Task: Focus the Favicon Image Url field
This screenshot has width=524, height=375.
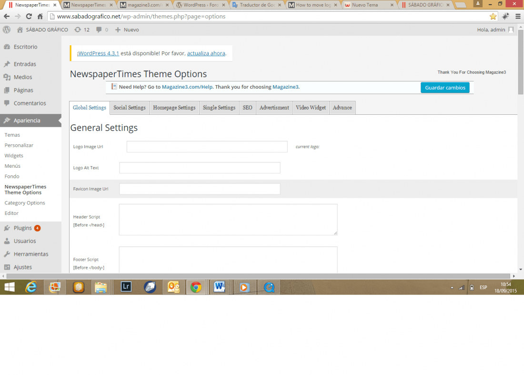Action: [x=200, y=189]
